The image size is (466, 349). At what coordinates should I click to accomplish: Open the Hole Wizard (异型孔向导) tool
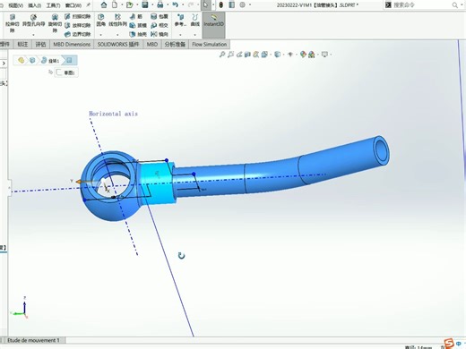click(33, 21)
